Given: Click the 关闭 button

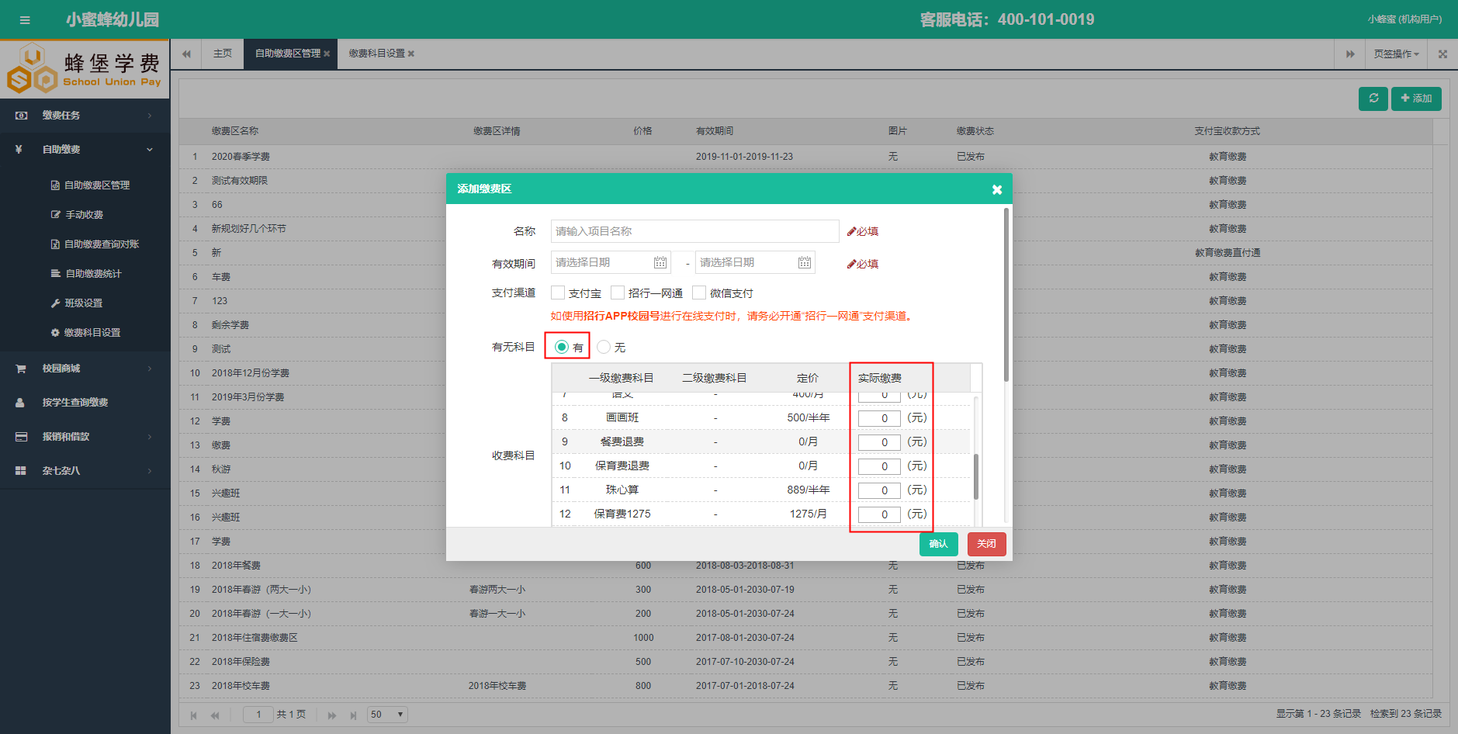Looking at the screenshot, I should (x=987, y=544).
